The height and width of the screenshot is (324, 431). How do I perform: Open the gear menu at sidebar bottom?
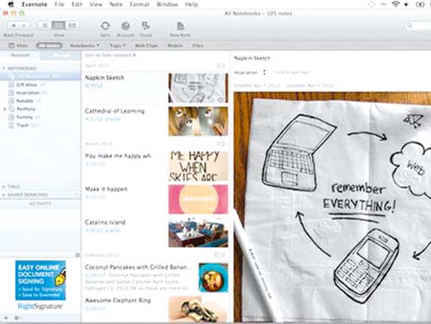click(17, 318)
